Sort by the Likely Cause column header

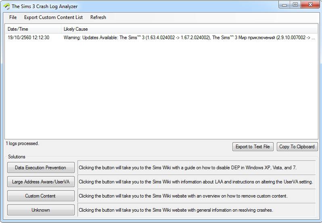pyautogui.click(x=189, y=29)
